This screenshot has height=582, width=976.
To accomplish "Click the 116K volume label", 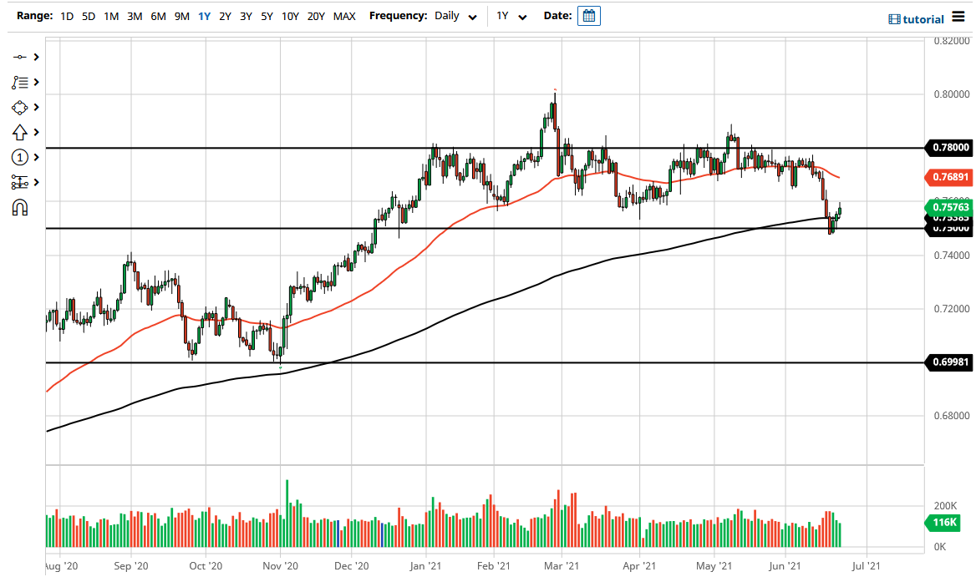I will pos(943,524).
